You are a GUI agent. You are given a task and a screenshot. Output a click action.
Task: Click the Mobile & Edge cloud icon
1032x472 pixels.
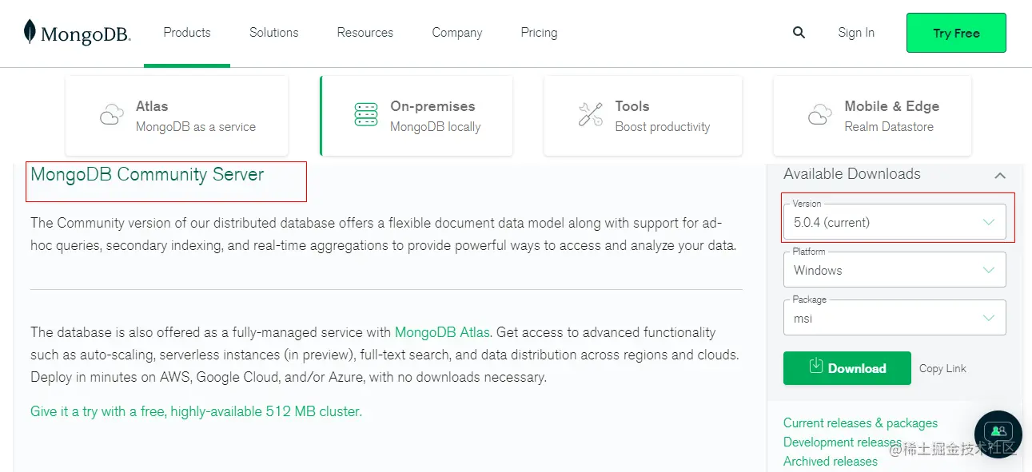(820, 116)
